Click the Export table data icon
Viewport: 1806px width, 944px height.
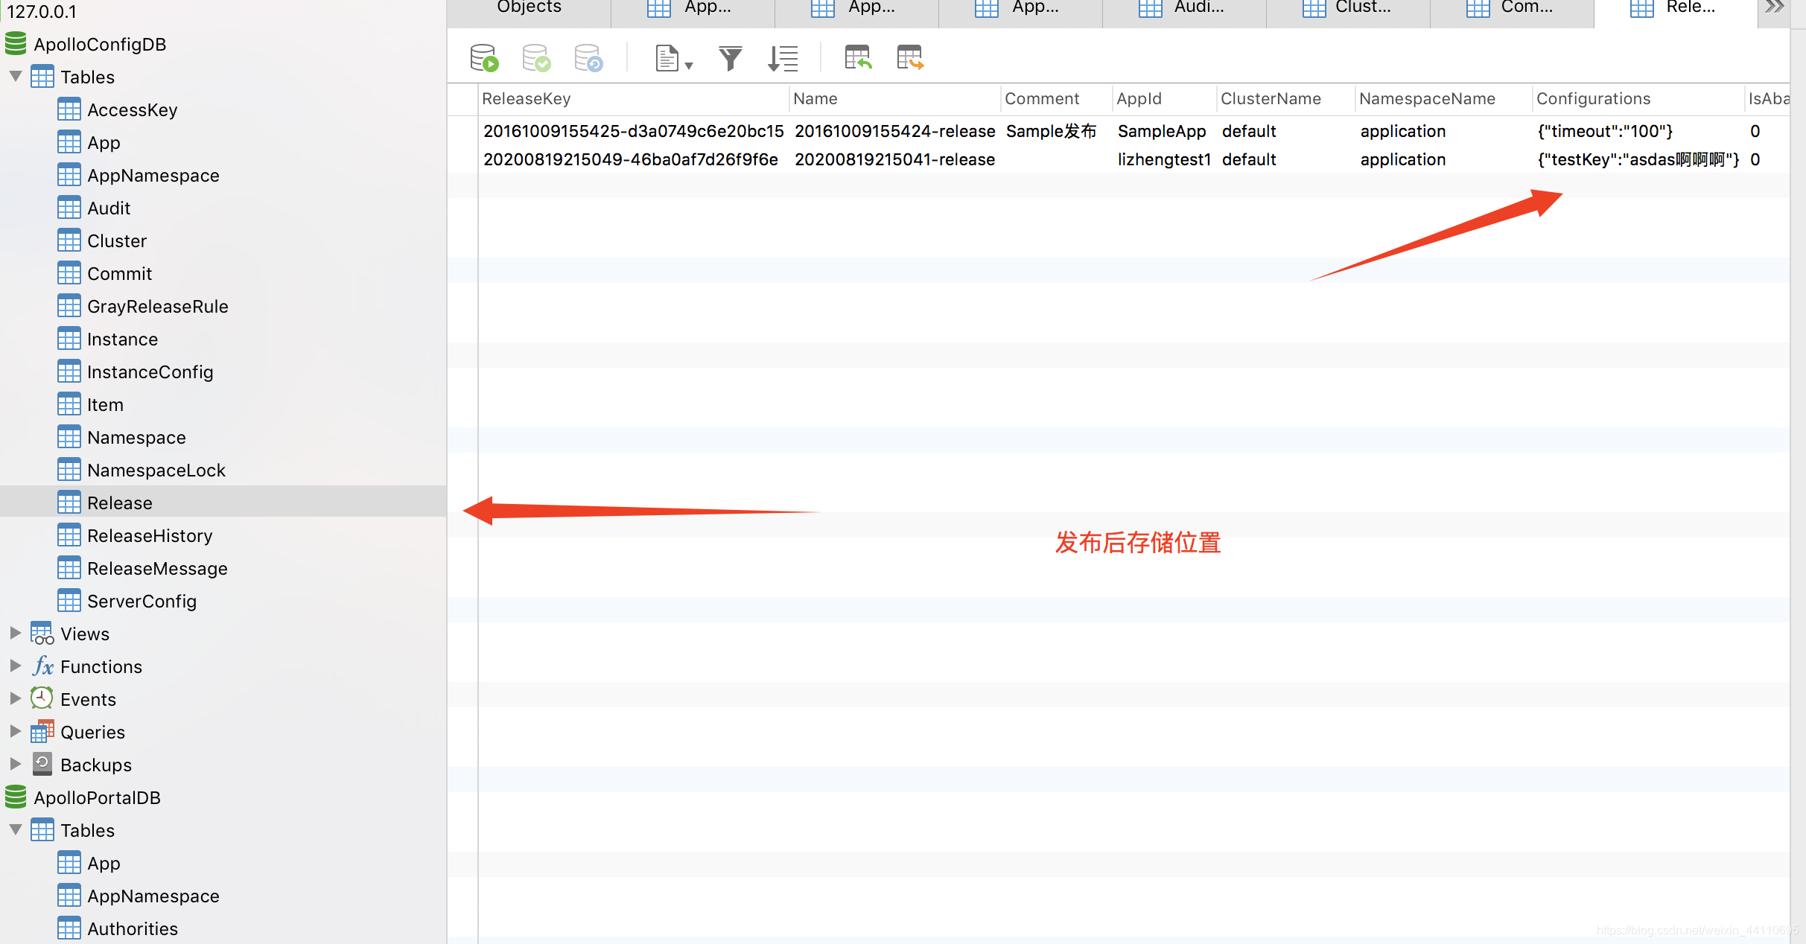point(910,57)
